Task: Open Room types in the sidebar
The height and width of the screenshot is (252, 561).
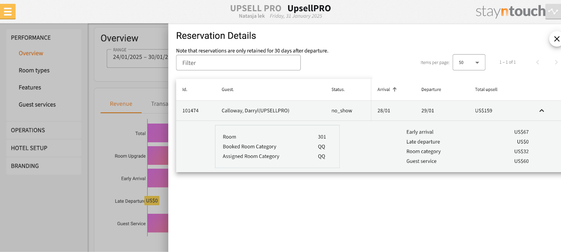Action: (34, 70)
